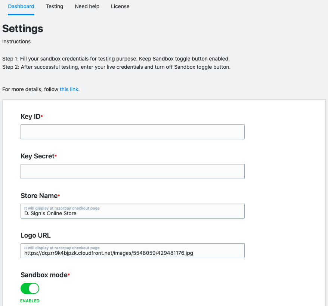This screenshot has height=306, width=328.
Task: Focus the Key ID input field
Action: pos(133,132)
